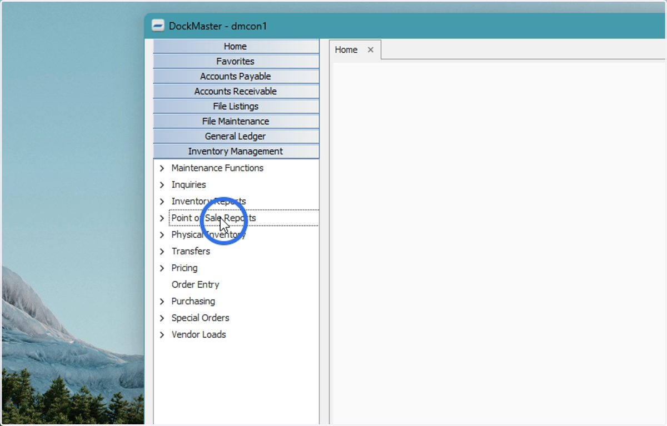Select the Maintenance Functions tree item

pos(217,168)
